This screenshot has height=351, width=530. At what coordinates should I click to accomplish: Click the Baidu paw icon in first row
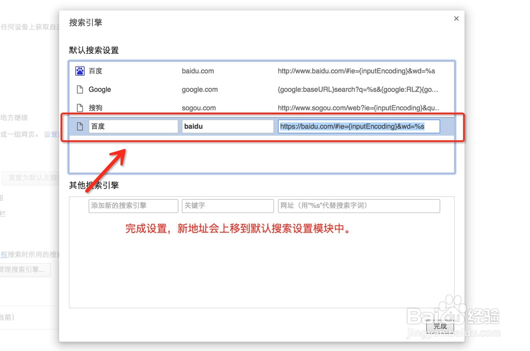80,71
